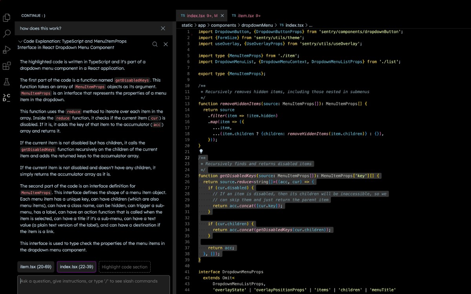This screenshot has height=294, width=471.
Task: Click the search icon in the code explanation header
Action: 155,44
